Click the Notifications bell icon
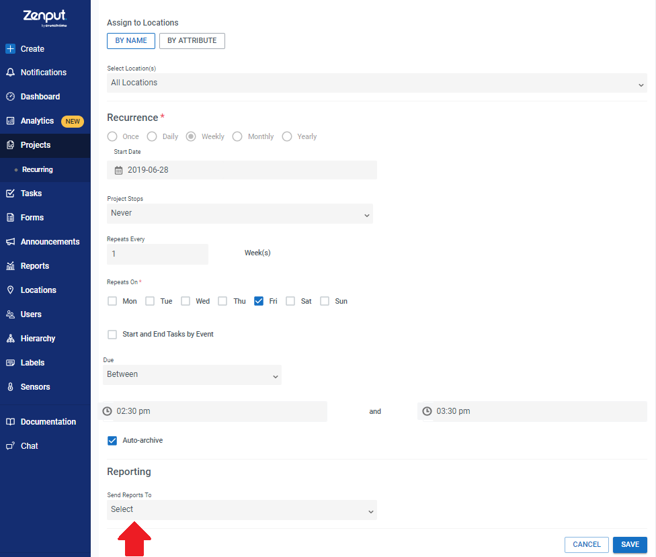 11,73
